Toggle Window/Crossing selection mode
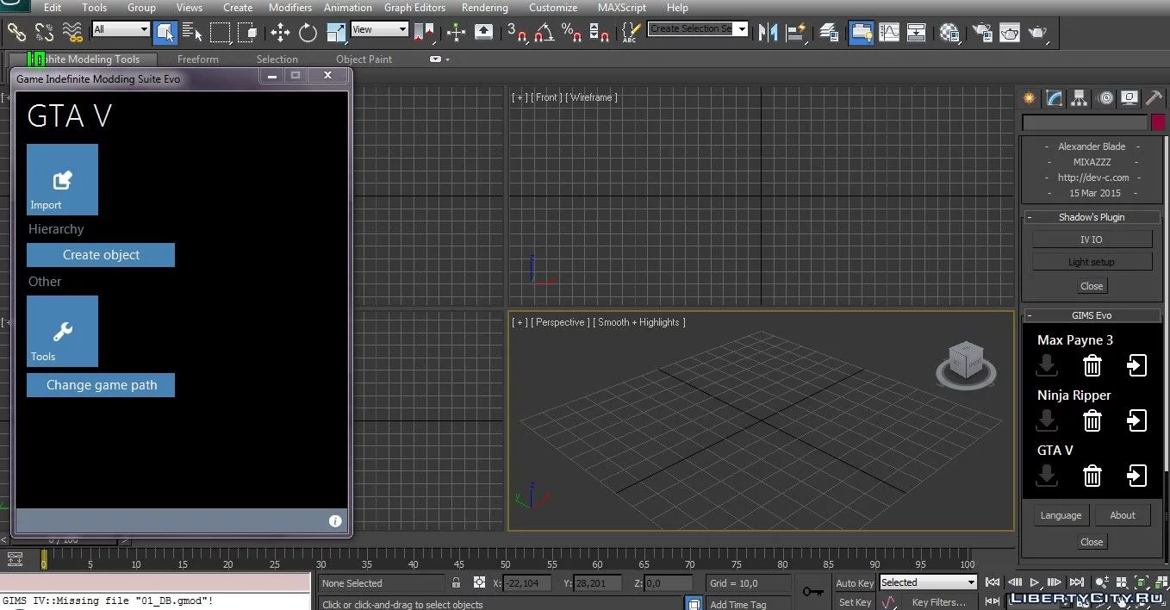This screenshot has height=610, width=1170. click(x=248, y=33)
